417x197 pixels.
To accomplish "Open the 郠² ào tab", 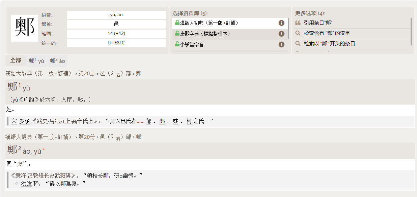I will [57, 61].
